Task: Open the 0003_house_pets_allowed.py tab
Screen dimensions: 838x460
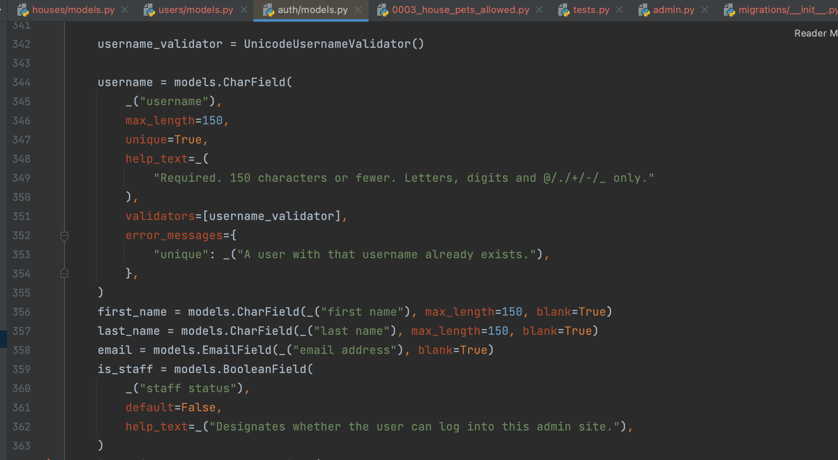Action: pos(460,10)
